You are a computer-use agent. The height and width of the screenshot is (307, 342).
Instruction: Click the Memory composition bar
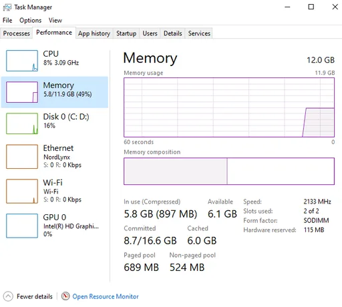(229, 171)
